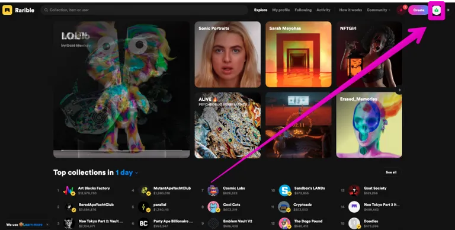Open the notifications icon with red badge
This screenshot has width=455, height=230.
(x=402, y=10)
